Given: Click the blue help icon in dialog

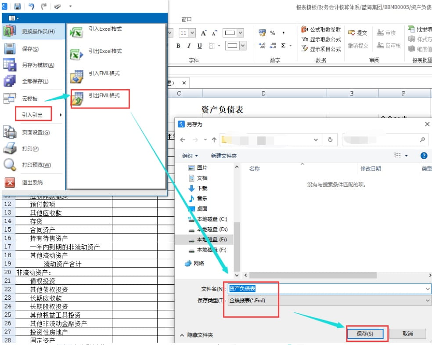Looking at the screenshot, I should point(424,156).
